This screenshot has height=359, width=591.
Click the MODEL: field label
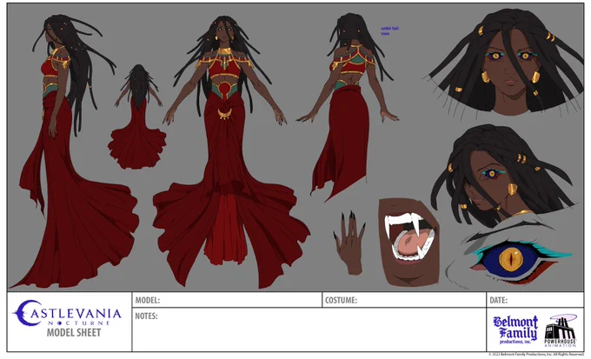tap(148, 300)
